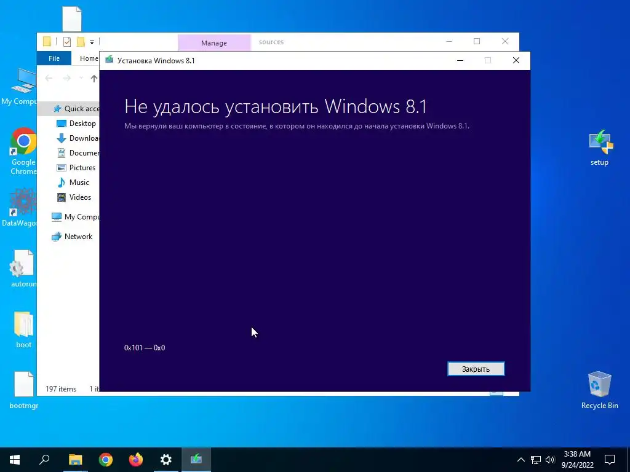
Task: Select the Manage ribbon tab in File Explorer
Action: pyautogui.click(x=213, y=43)
